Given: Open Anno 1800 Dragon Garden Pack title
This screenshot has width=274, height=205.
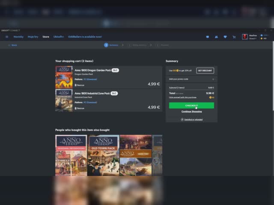Looking at the screenshot, I should pos(92,70).
